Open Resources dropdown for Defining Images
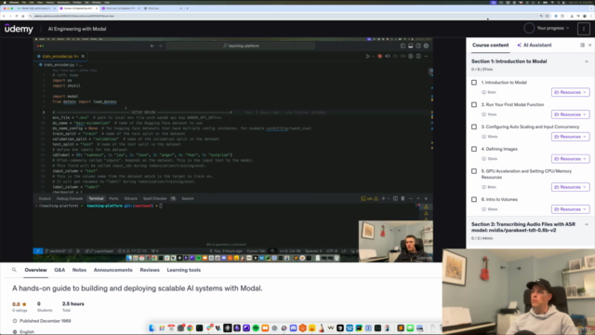The height and width of the screenshot is (335, 595). tap(570, 159)
